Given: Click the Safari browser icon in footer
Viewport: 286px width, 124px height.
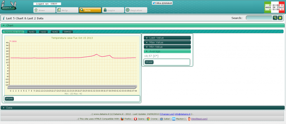Looking at the screenshot, I should point(161,119).
